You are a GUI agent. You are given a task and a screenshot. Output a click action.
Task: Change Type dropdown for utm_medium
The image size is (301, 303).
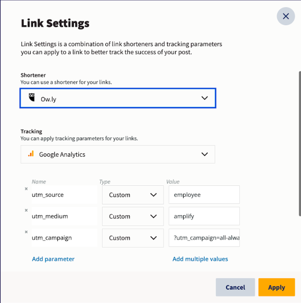click(133, 216)
